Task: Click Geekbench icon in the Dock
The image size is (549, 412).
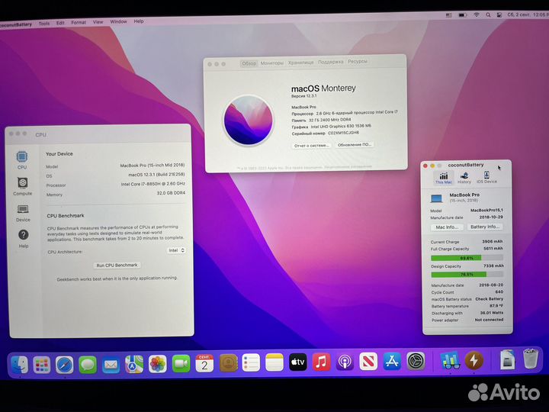Action: pyautogui.click(x=450, y=360)
